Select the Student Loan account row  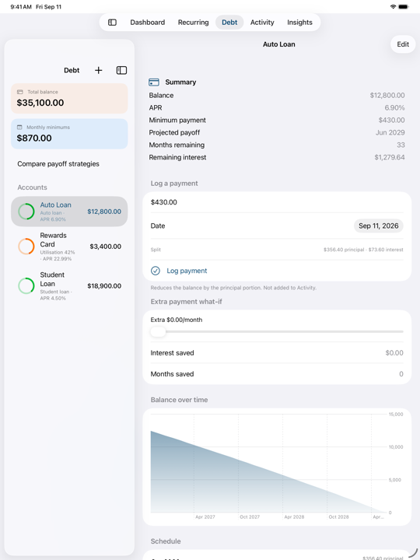(69, 285)
